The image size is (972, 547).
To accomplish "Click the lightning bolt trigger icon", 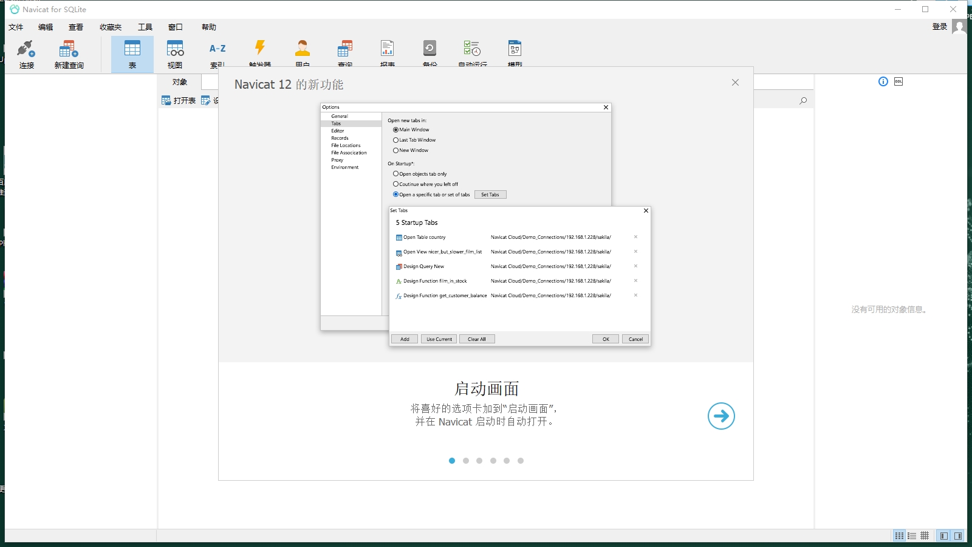I will (x=260, y=48).
